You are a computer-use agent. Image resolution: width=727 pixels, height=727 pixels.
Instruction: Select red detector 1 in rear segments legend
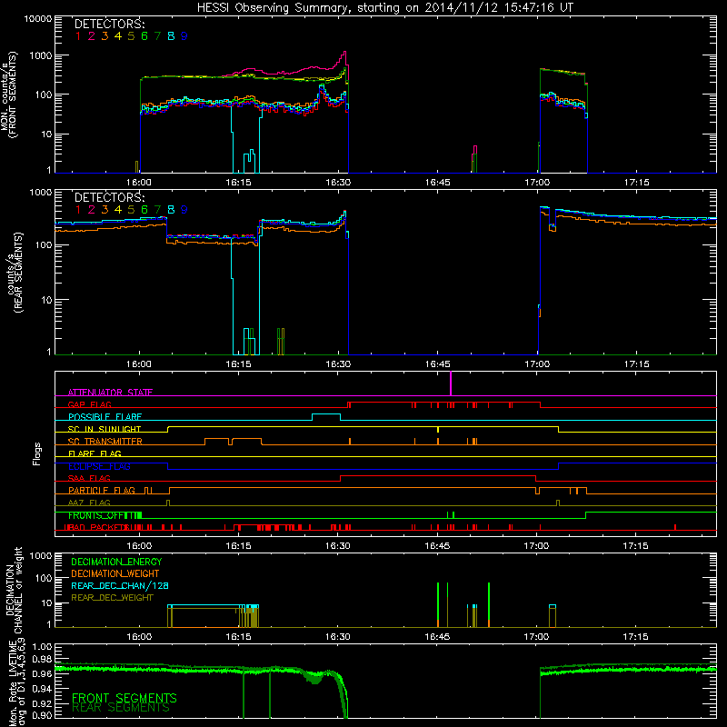tap(78, 210)
